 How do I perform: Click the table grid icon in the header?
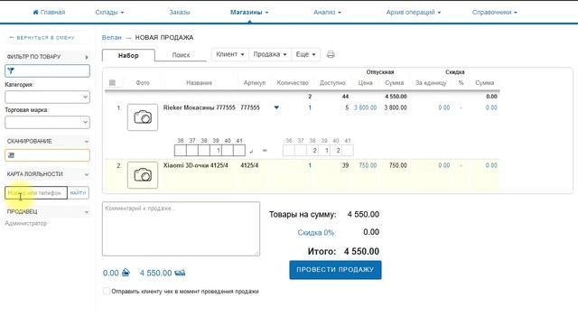(112, 83)
